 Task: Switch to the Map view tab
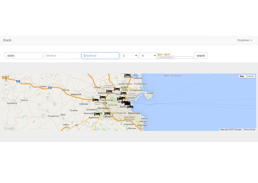pos(242,76)
